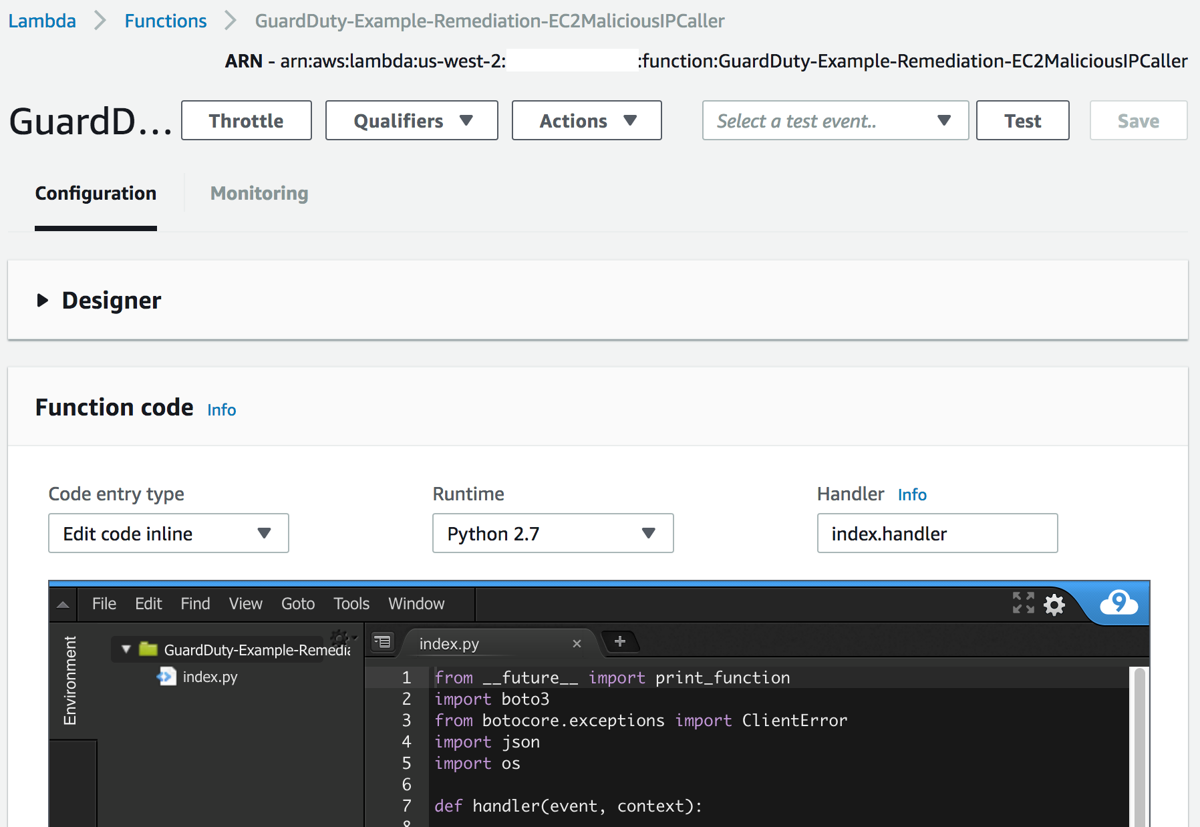Click line 'from botocore.exceptions import ClientError'
The image size is (1200, 827).
(641, 720)
